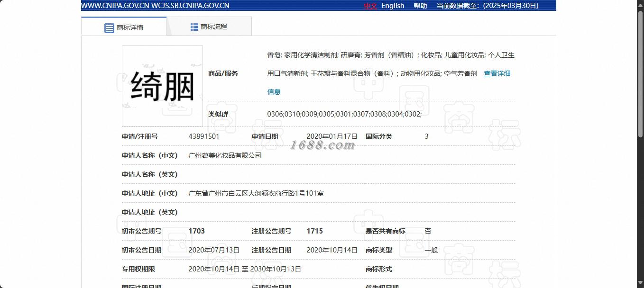Click the 商标类型 label
The image size is (644, 288).
pyautogui.click(x=379, y=250)
